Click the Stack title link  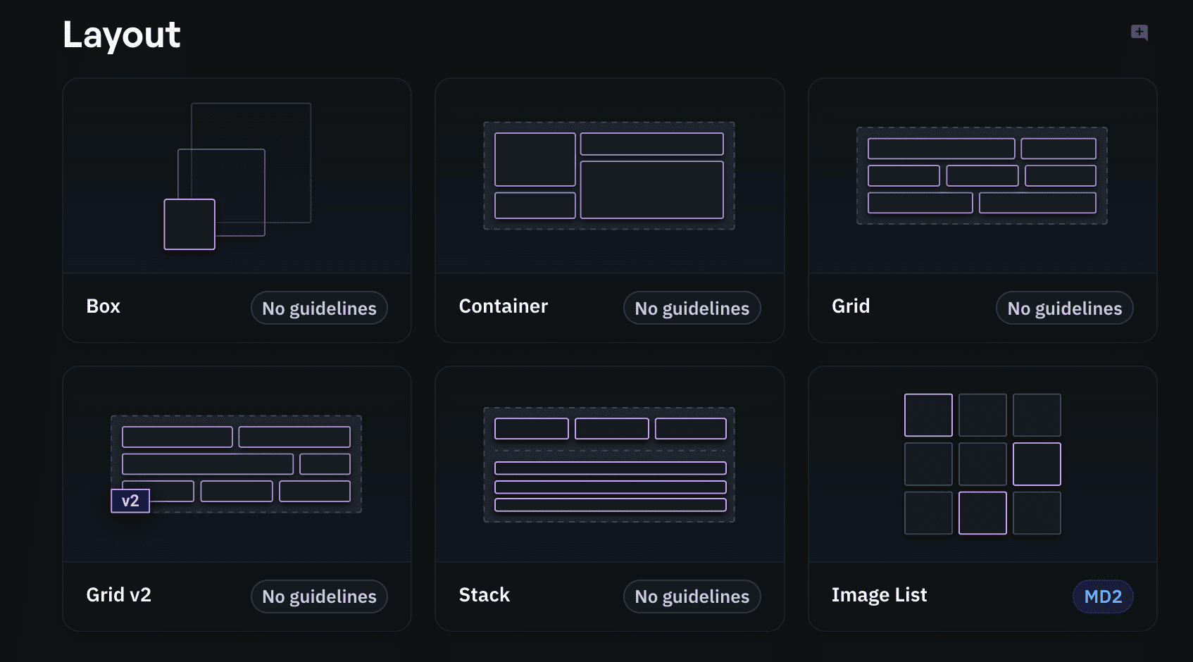point(485,595)
